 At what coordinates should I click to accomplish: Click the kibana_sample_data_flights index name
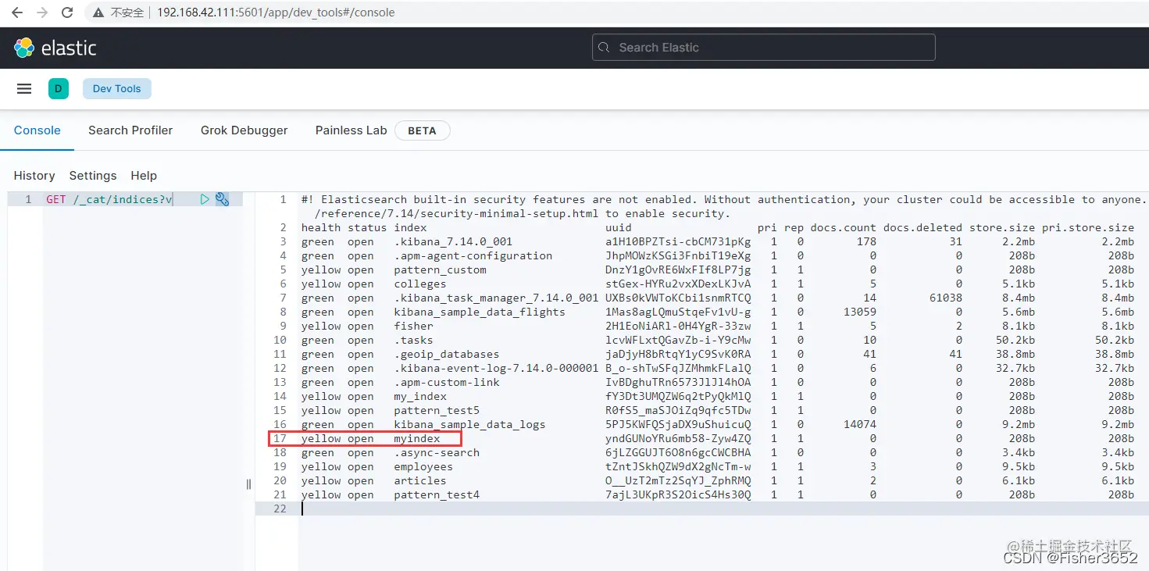pos(480,312)
